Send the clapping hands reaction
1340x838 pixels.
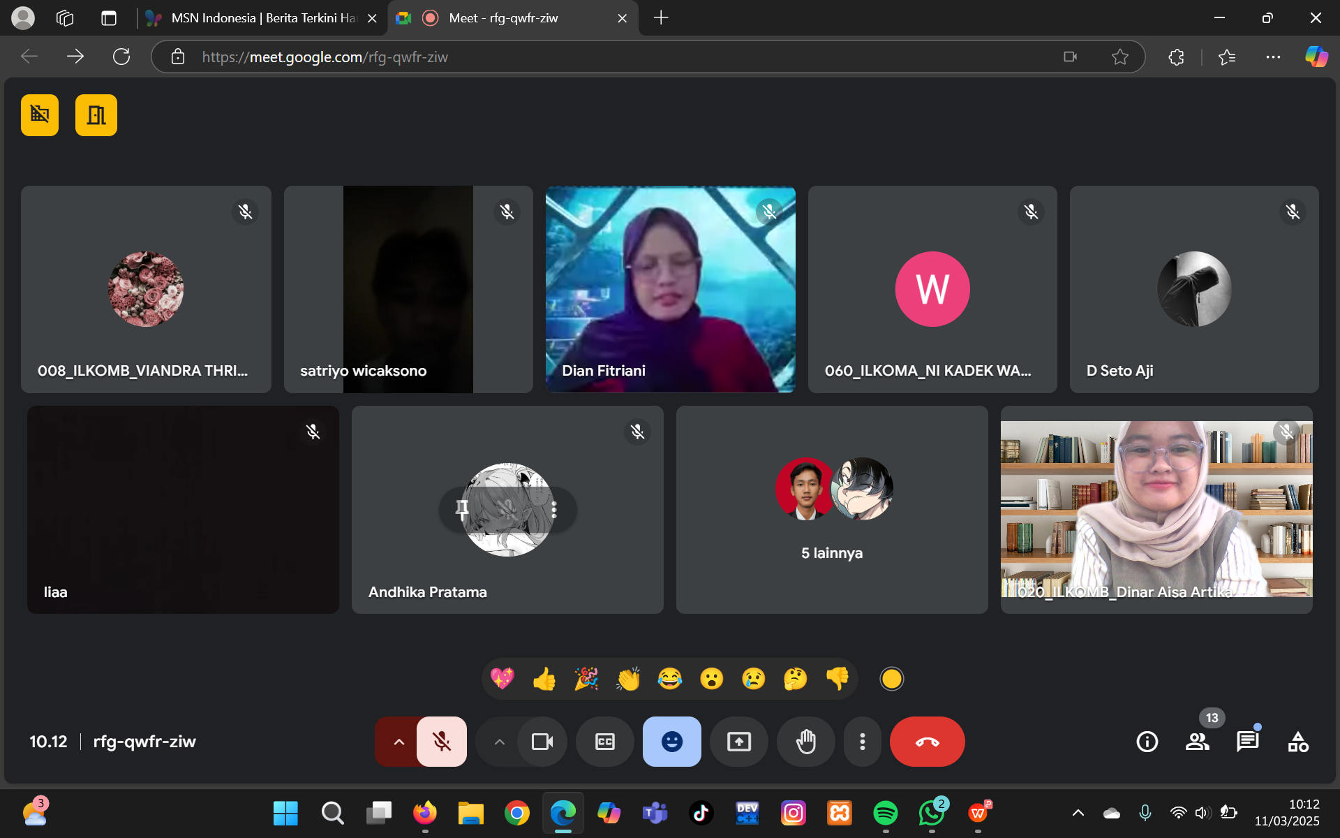627,679
